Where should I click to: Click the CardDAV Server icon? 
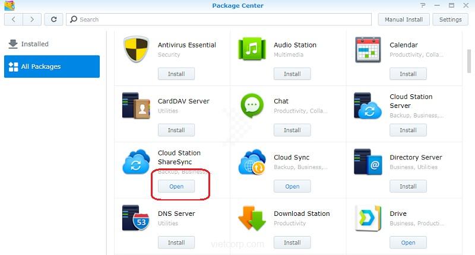point(137,106)
